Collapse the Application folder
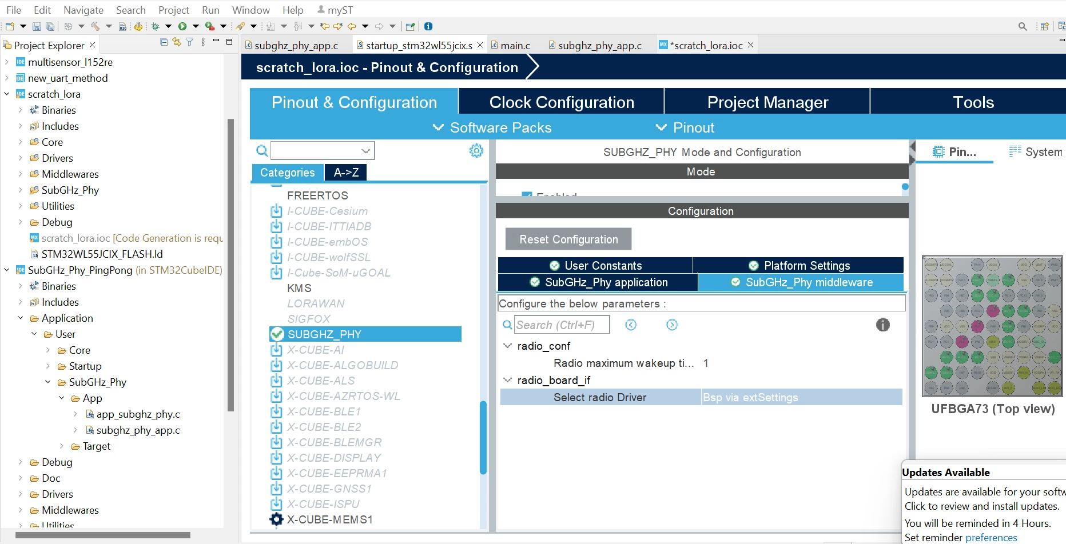Image resolution: width=1066 pixels, height=544 pixels. point(21,318)
